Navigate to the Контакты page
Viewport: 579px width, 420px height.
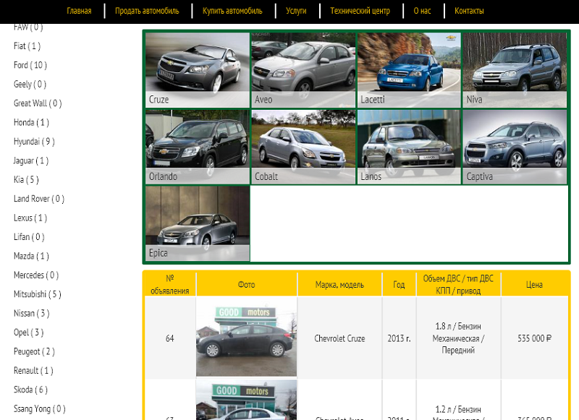[x=469, y=11]
